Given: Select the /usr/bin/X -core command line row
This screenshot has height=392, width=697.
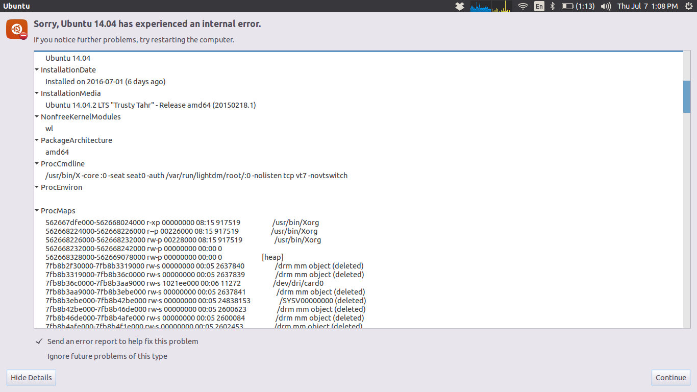Looking at the screenshot, I should click(196, 176).
